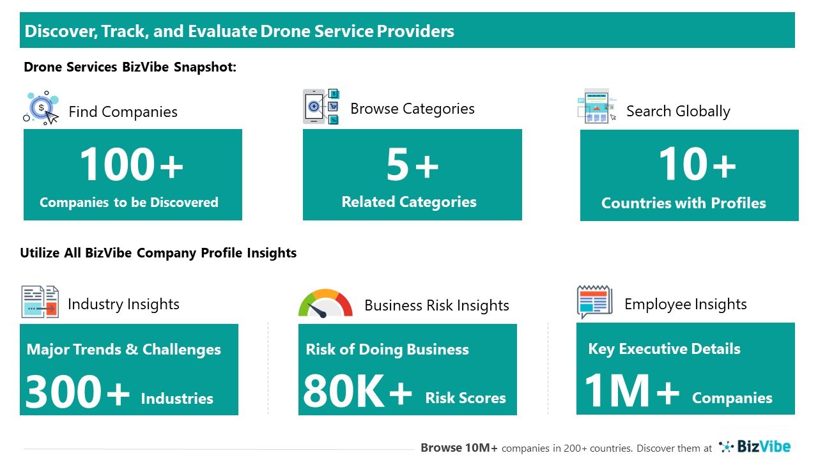818x460 pixels.
Task: Open the 300+ Industries trends card
Action: [x=129, y=369]
